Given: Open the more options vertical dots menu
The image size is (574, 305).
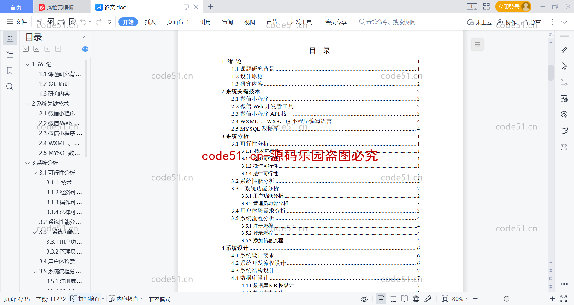Looking at the screenshot, I should (552, 22).
